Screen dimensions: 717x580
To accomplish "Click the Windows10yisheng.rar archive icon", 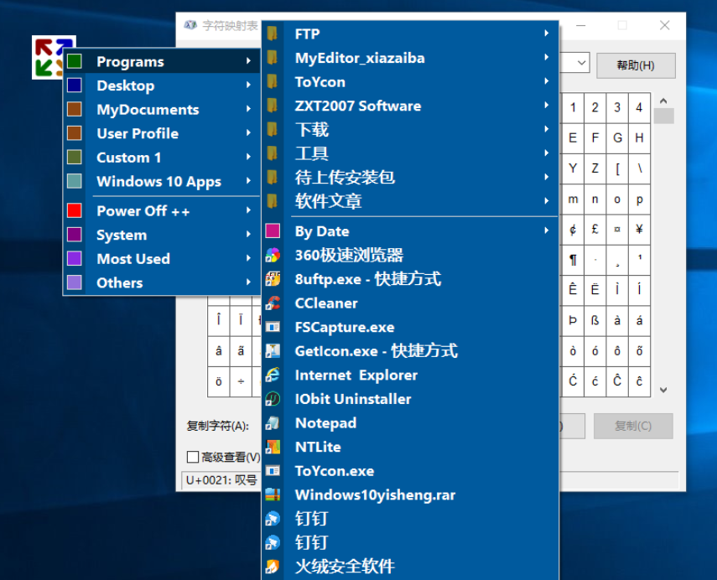I will click(x=273, y=495).
